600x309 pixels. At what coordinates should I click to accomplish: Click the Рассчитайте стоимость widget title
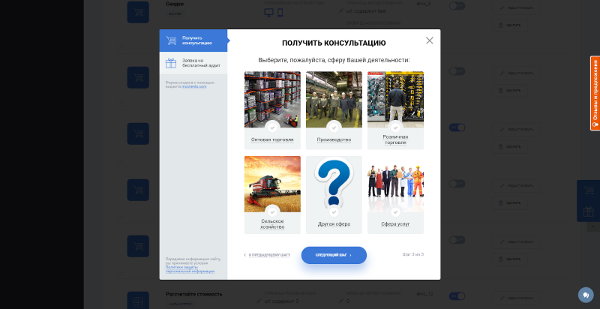[194, 294]
